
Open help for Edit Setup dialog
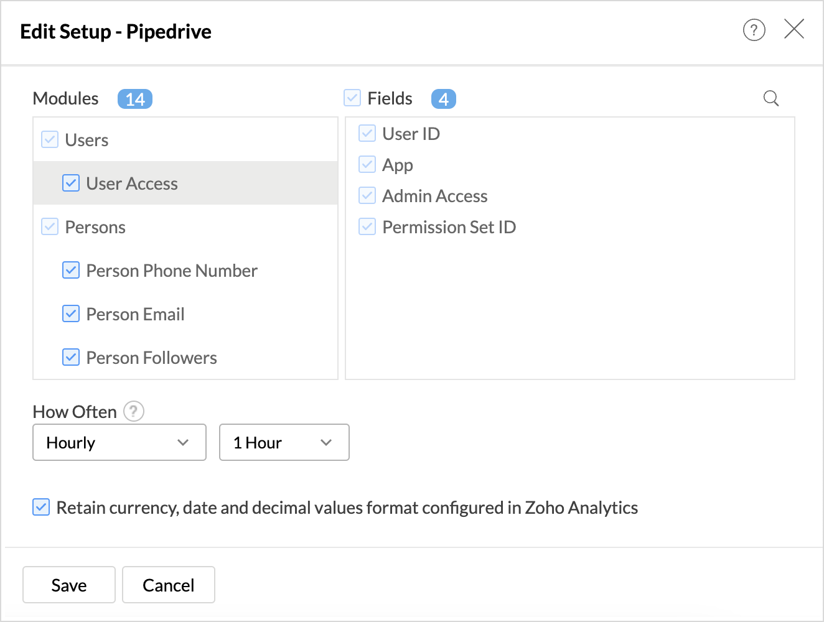[x=754, y=30]
